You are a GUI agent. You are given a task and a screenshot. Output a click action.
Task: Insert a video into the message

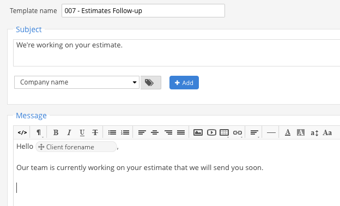211,132
